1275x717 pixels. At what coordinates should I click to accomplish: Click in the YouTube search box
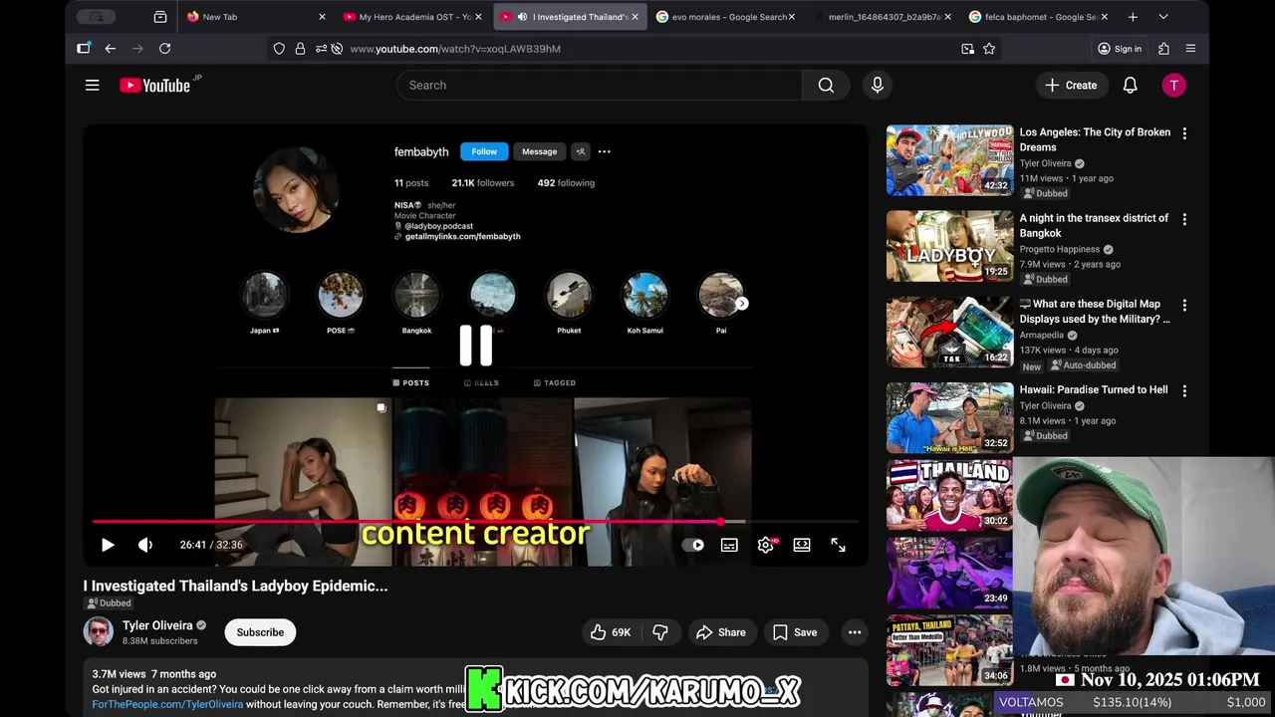click(x=599, y=86)
